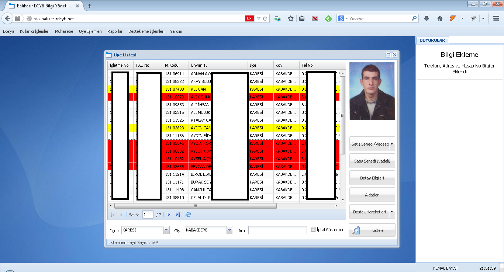Viewport: 504px width, 272px height.
Task: Open Destek Hareketleri dropdown arrow
Action: [x=391, y=212]
